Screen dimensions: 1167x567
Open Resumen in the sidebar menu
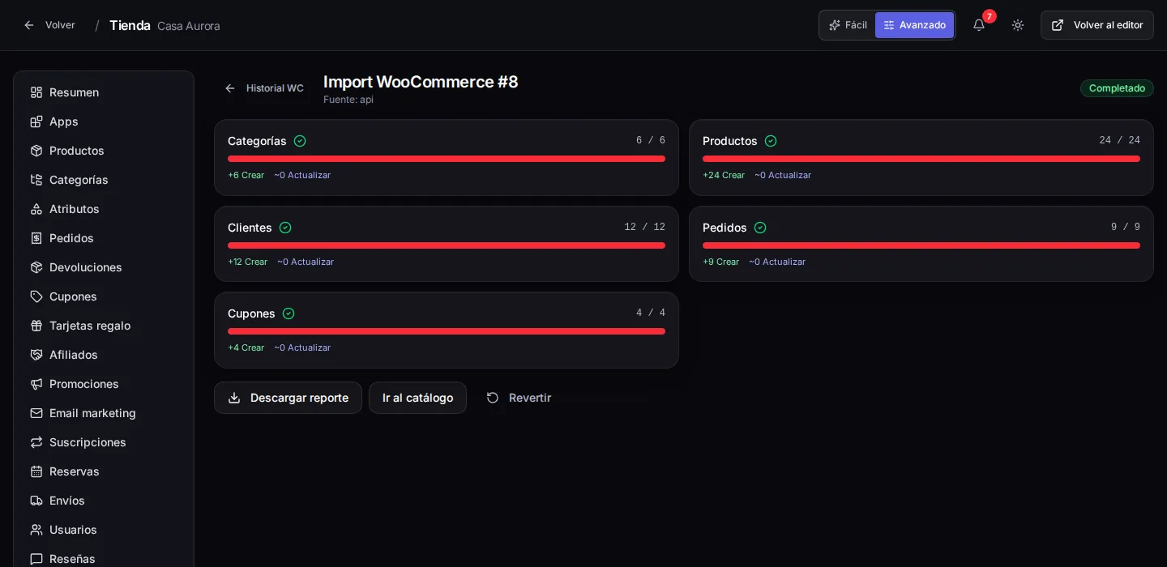point(104,92)
